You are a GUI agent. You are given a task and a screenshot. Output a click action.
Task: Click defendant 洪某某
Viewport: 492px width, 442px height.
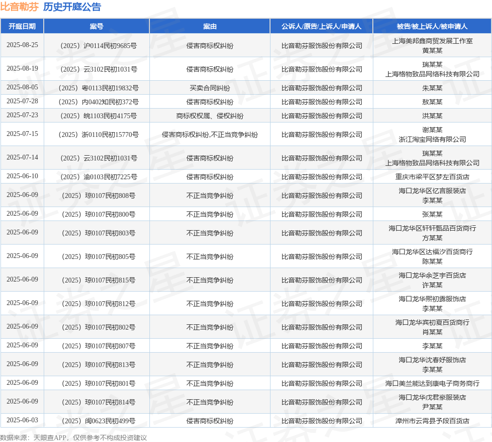[x=432, y=116]
